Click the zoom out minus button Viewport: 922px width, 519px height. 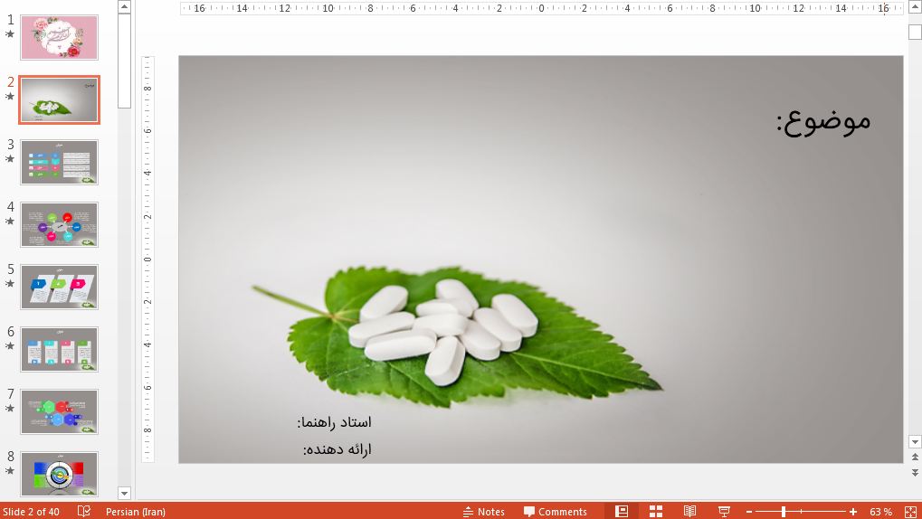(x=748, y=512)
